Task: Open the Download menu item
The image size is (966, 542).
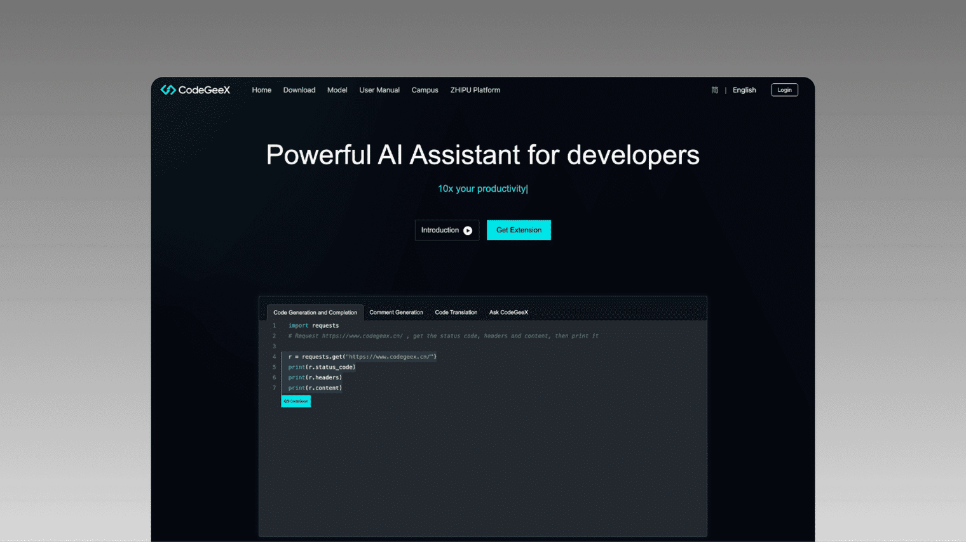Action: [x=299, y=90]
